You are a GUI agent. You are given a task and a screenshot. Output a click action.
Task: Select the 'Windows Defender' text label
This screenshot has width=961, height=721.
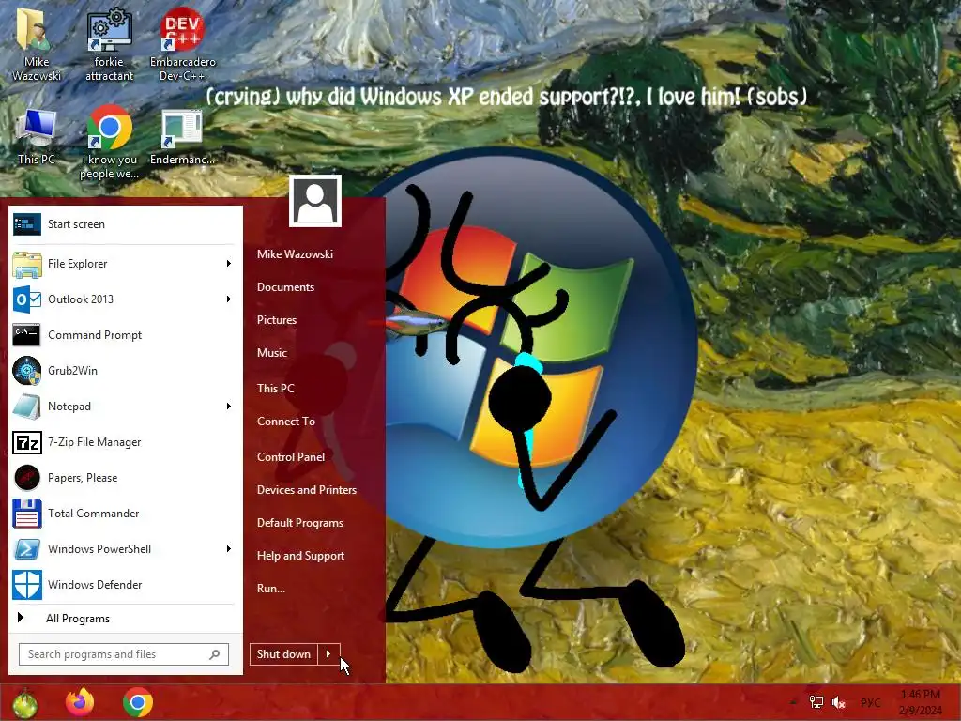(95, 585)
